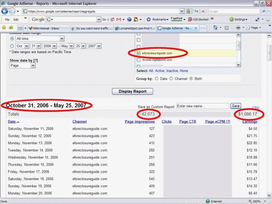Sort by the Channel column link
Viewport: 272px width, 204px height.
pos(79,121)
